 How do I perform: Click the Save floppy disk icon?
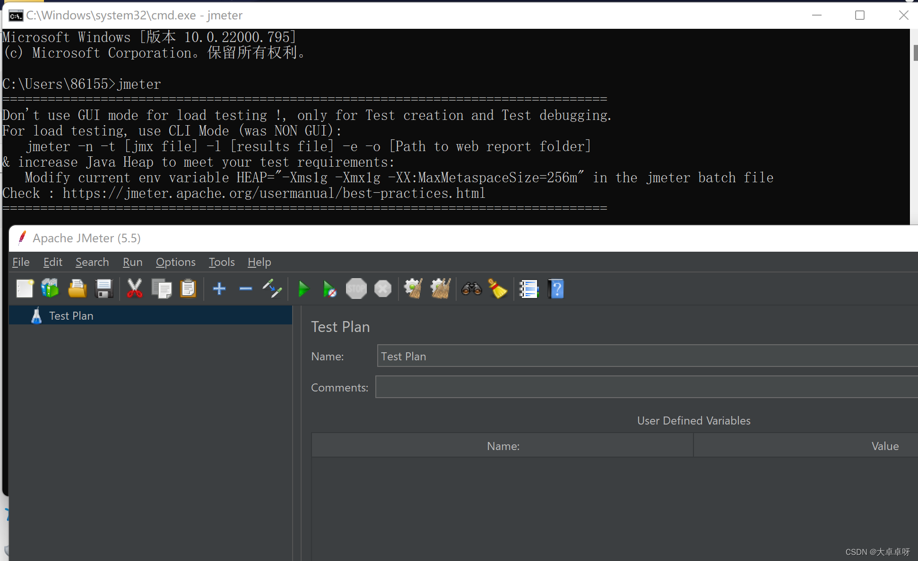(104, 289)
